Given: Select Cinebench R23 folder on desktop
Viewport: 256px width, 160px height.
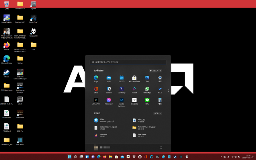Looking at the screenshot, I should point(20,19).
